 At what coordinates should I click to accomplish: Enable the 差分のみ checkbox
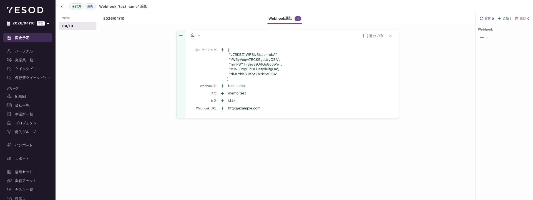point(365,36)
